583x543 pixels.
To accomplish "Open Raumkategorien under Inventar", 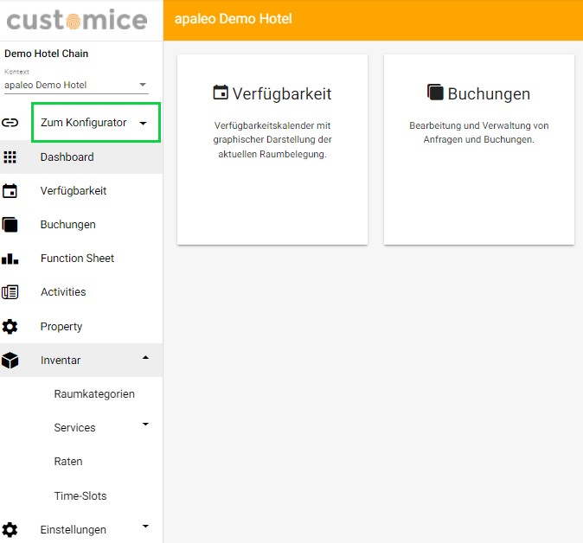I will tap(94, 394).
